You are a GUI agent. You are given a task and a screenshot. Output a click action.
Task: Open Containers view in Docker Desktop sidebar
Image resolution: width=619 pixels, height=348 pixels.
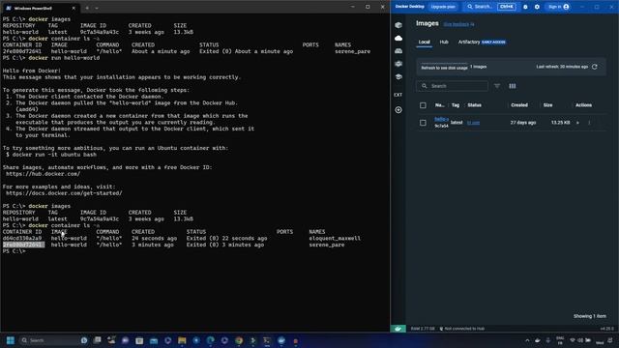tap(398, 25)
